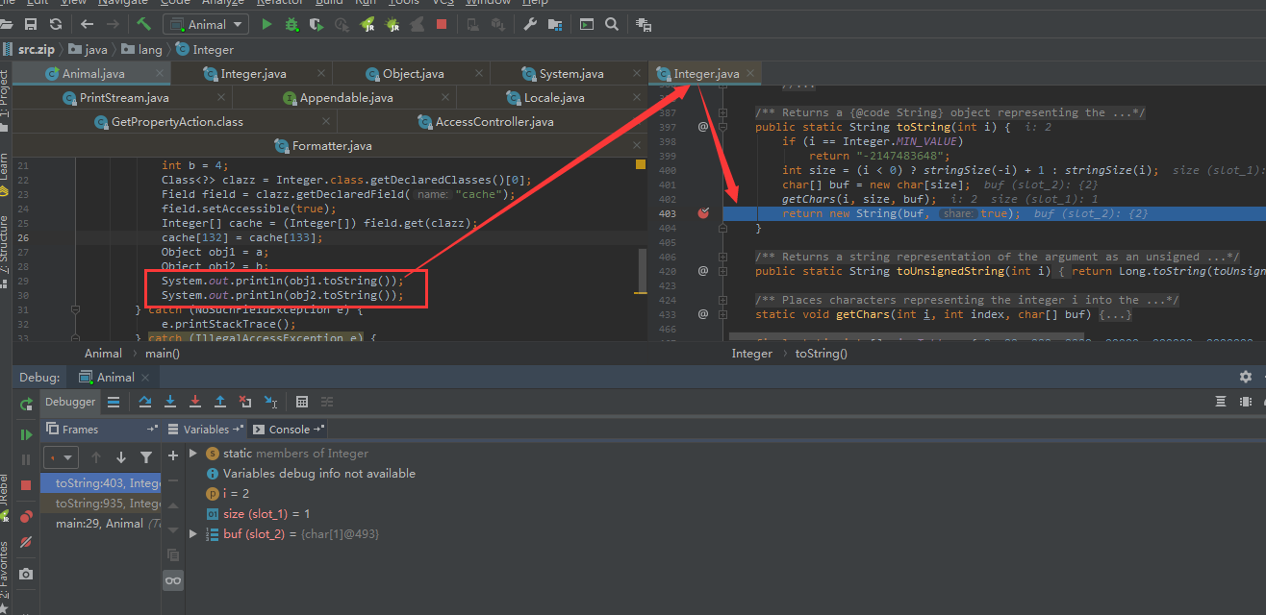Collapse toString method fold at line 397
Screen dimensions: 1266x615
722,127
